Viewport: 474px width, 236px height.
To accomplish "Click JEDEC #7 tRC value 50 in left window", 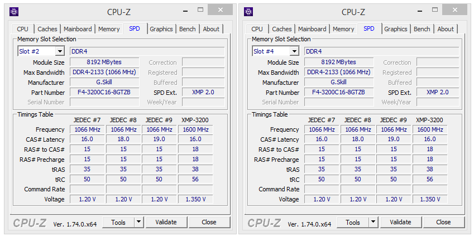I will pyautogui.click(x=87, y=179).
